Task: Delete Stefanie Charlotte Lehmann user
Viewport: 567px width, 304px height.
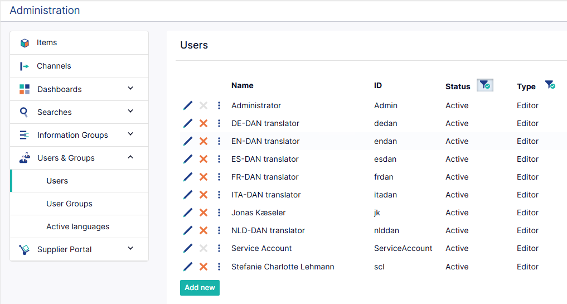Action: [203, 267]
